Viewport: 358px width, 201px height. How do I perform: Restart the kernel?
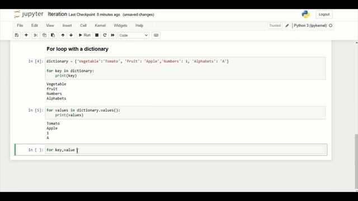(x=105, y=35)
